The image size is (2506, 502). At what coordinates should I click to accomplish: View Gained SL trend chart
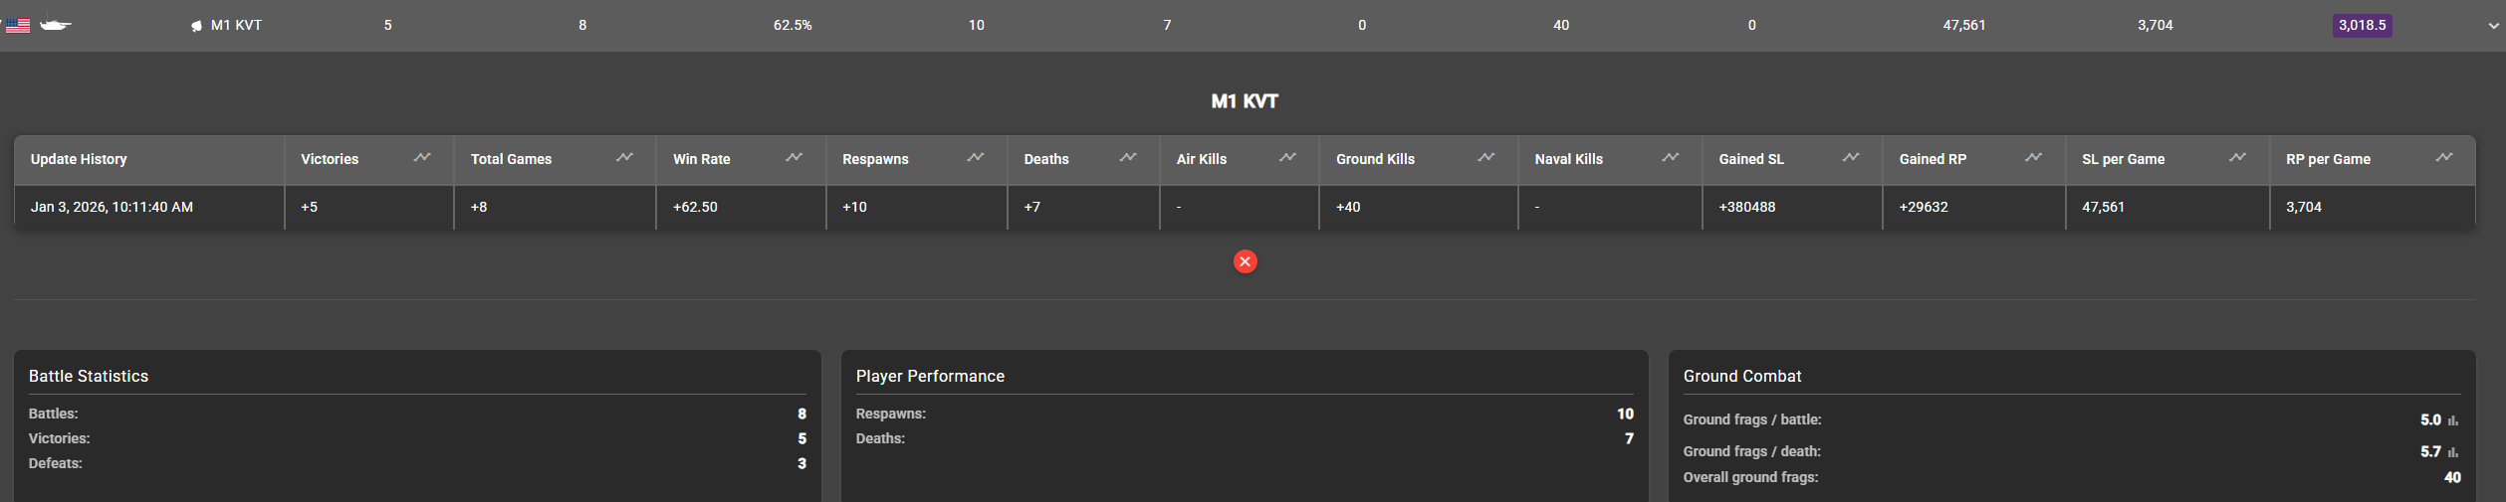click(1850, 158)
